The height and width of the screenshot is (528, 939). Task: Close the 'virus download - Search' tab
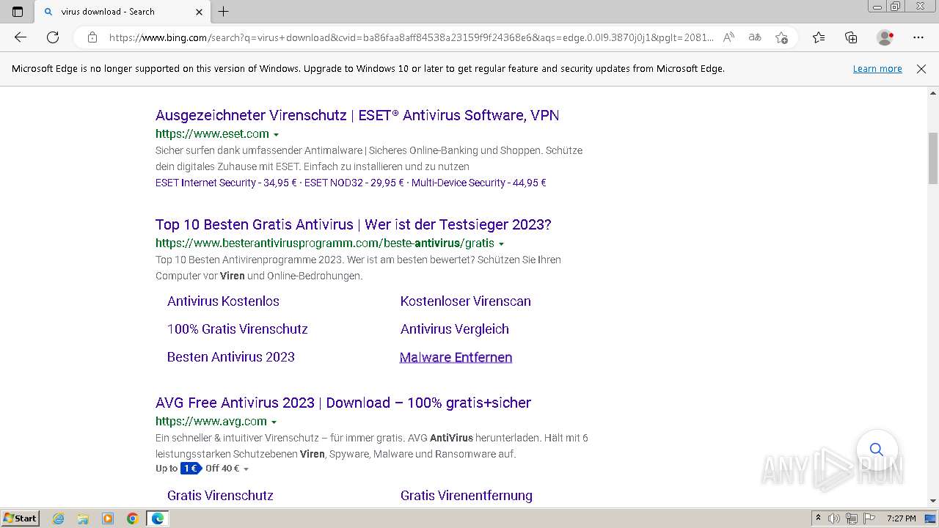[x=199, y=12]
